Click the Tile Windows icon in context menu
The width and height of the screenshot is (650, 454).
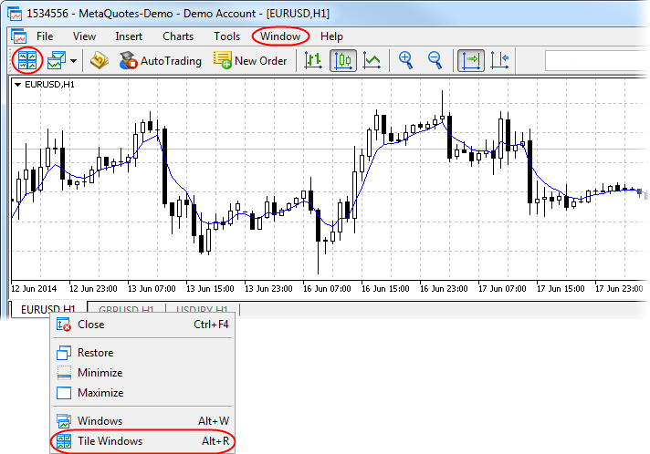coord(64,441)
